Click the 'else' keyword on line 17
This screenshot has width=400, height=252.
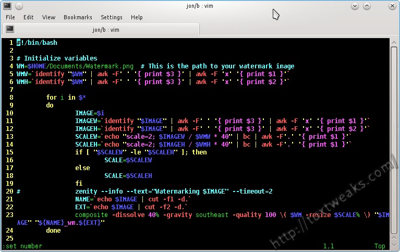[82, 168]
